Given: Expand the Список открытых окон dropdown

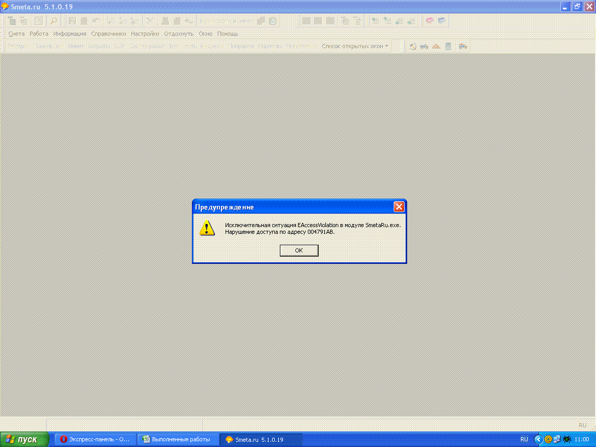Looking at the screenshot, I should click(355, 46).
